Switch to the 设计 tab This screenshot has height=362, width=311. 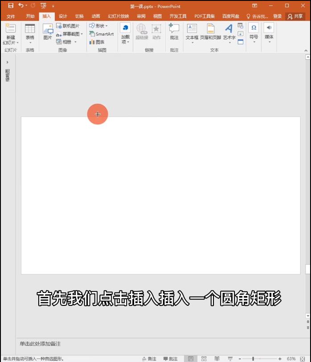pos(63,16)
